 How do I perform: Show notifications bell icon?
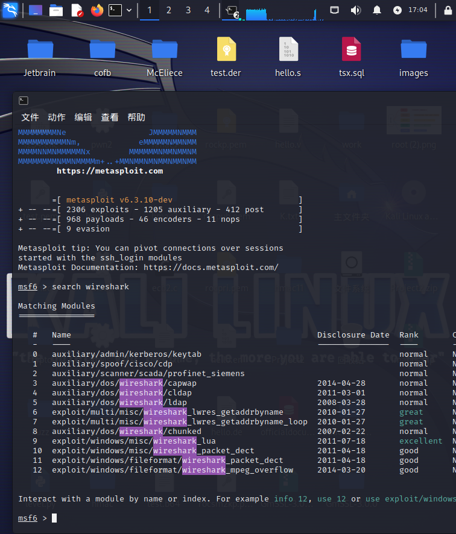tap(376, 10)
